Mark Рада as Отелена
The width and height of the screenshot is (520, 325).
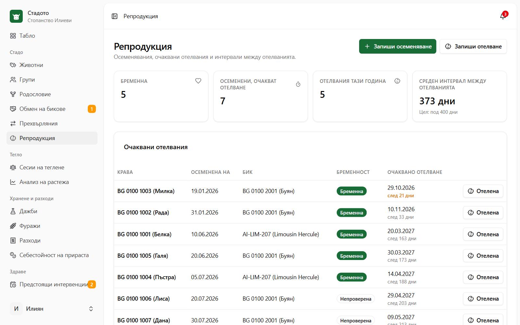pyautogui.click(x=483, y=213)
